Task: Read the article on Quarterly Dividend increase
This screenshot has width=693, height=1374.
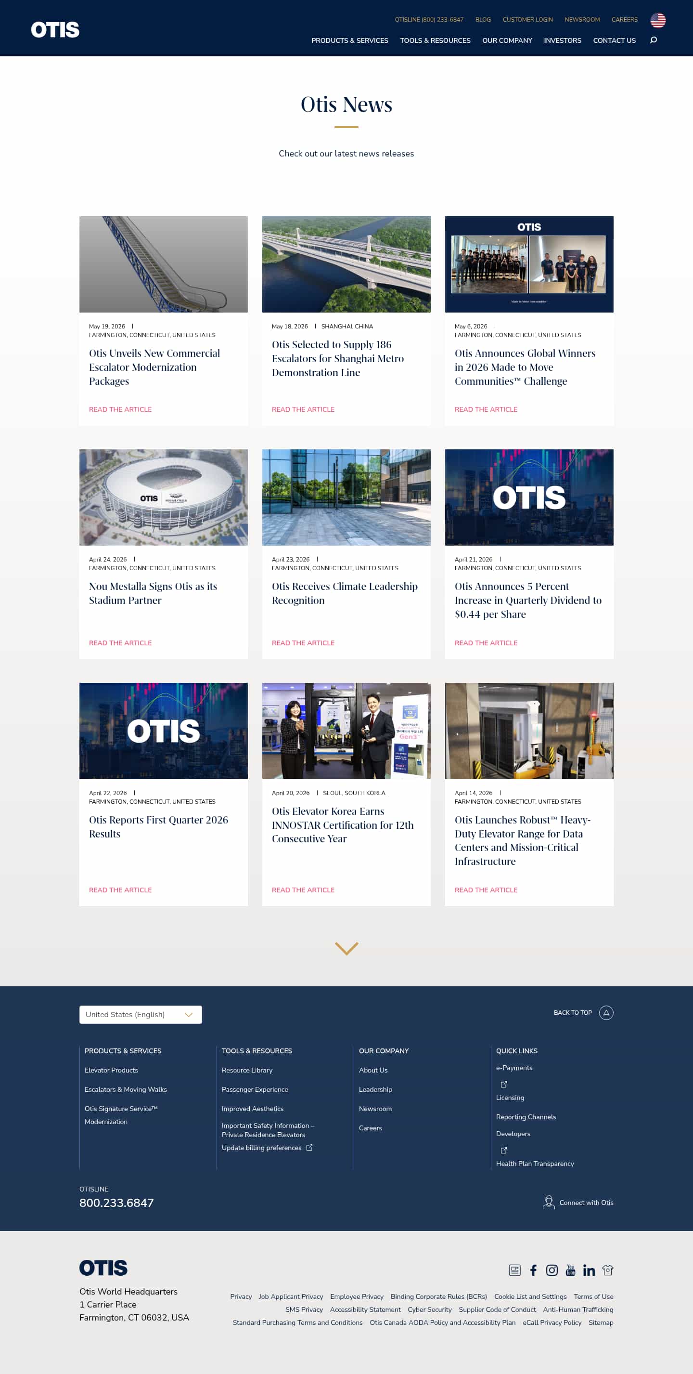Action: [x=486, y=643]
